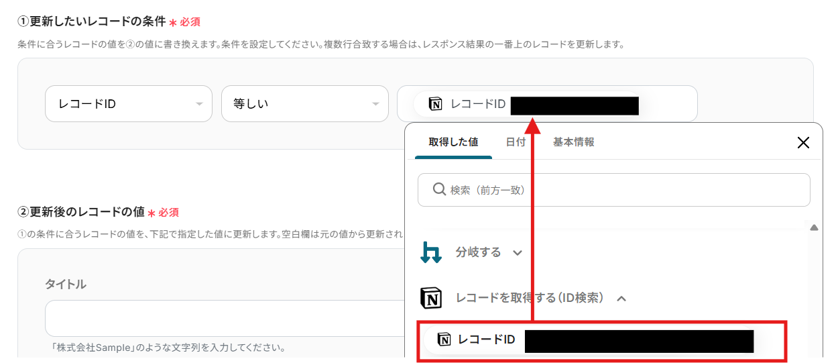
Task: Click the Notion icon in the condition value chip
Action: (436, 104)
